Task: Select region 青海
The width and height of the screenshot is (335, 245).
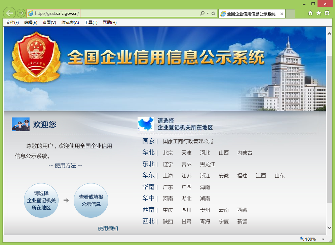Action: [x=205, y=221]
